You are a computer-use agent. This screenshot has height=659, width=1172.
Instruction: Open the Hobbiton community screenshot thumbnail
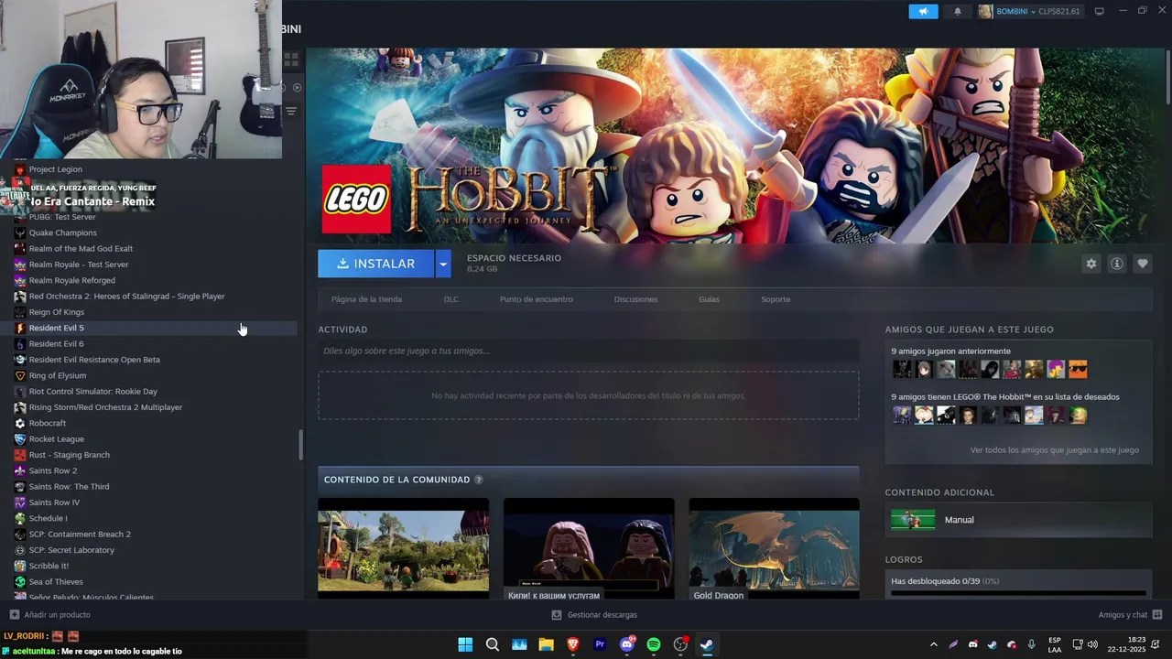(x=403, y=549)
